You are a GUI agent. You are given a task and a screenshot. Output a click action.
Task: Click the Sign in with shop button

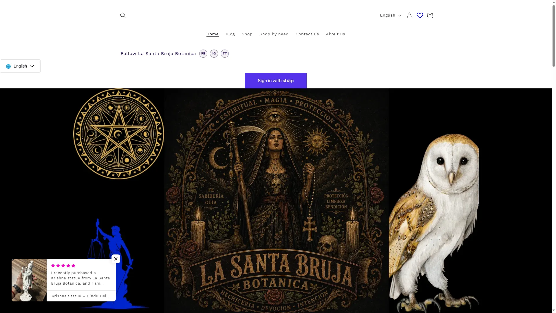(x=276, y=81)
